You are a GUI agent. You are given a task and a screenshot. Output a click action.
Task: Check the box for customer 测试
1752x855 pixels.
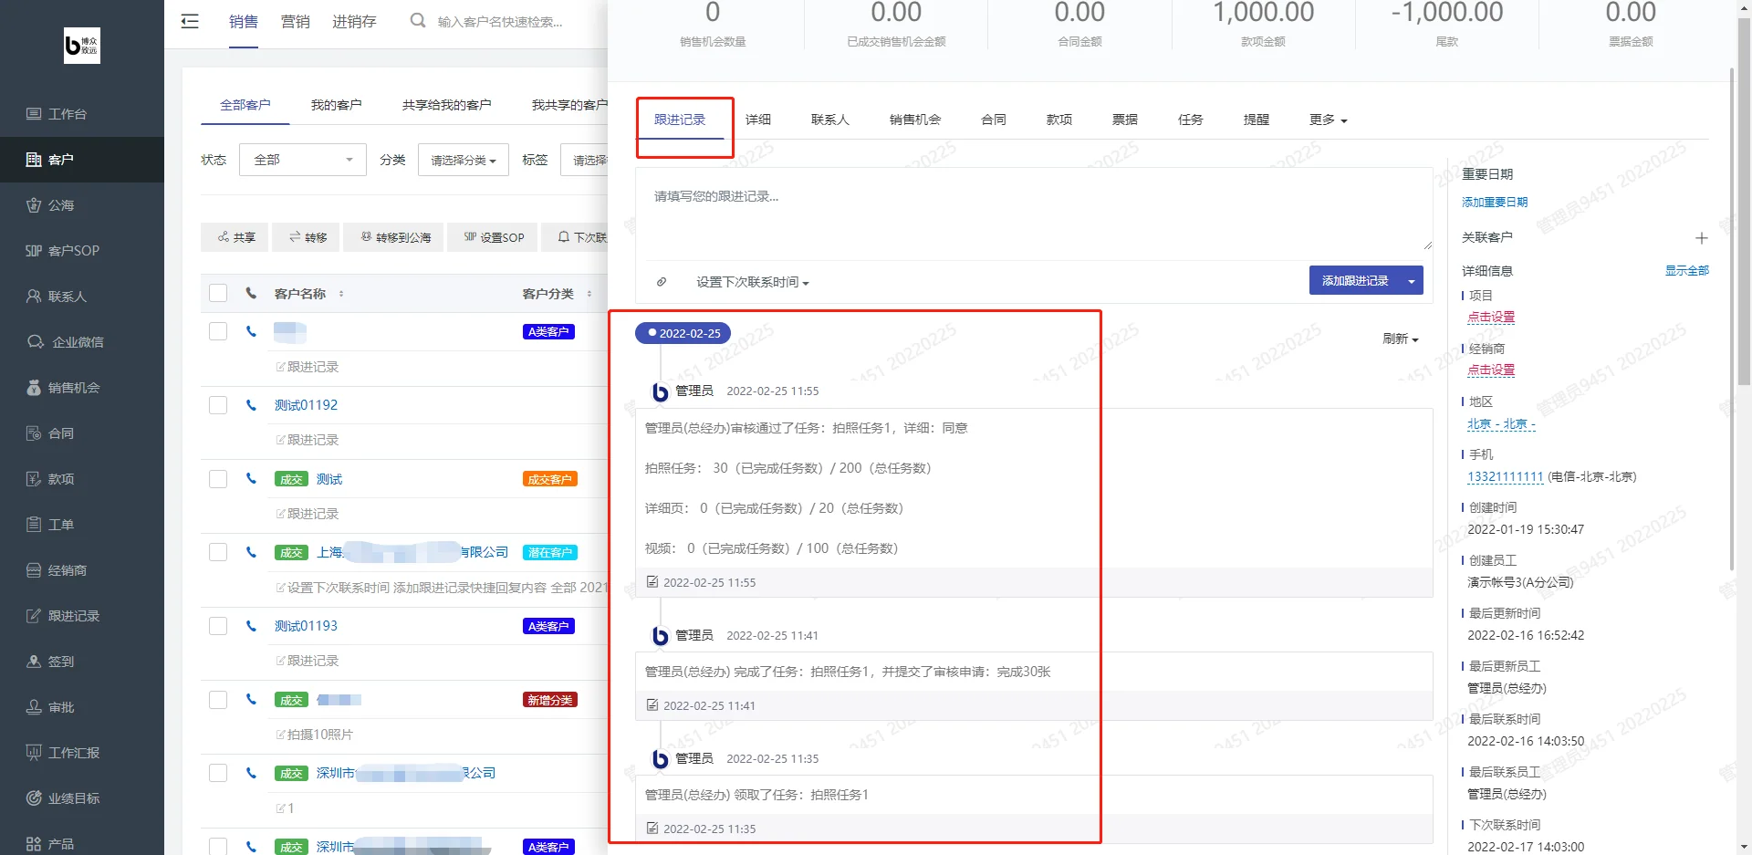218,479
